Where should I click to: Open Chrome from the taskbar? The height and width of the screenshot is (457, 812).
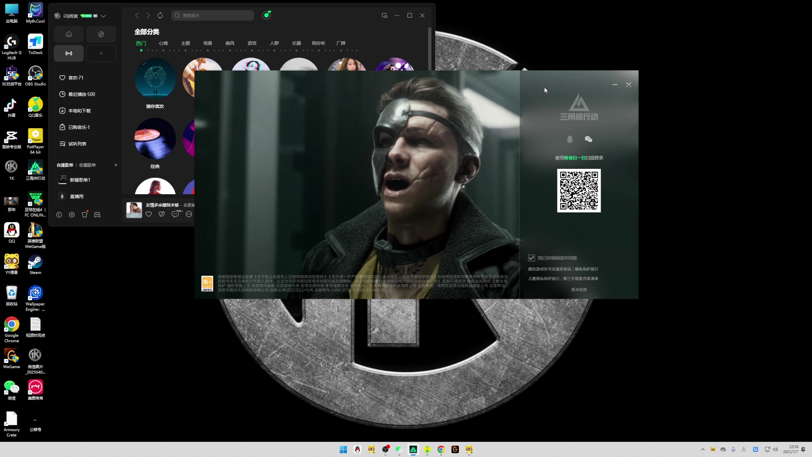coord(441,449)
